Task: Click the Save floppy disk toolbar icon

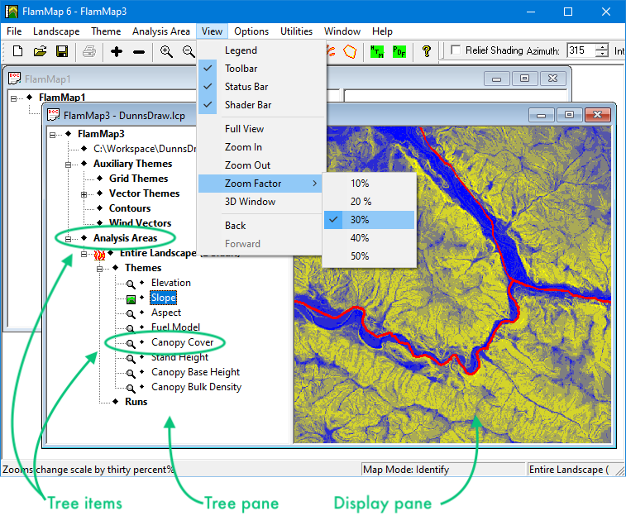Action: 62,51
